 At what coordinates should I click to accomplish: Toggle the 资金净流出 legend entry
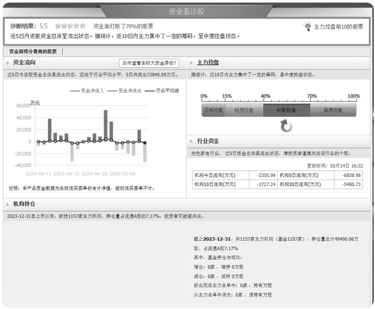[125, 91]
